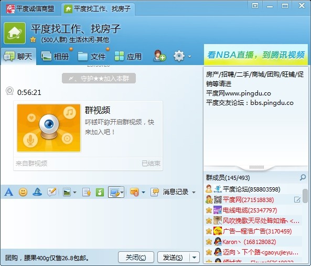The image size is (311, 266).
Task: Switch to the 相册 tab
Action: coord(55,57)
